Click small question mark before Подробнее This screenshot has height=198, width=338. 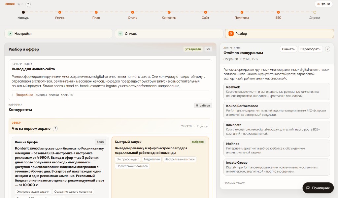click(x=13, y=95)
